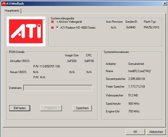Click the Aktueller VBIOS label

pyautogui.click(x=20, y=61)
